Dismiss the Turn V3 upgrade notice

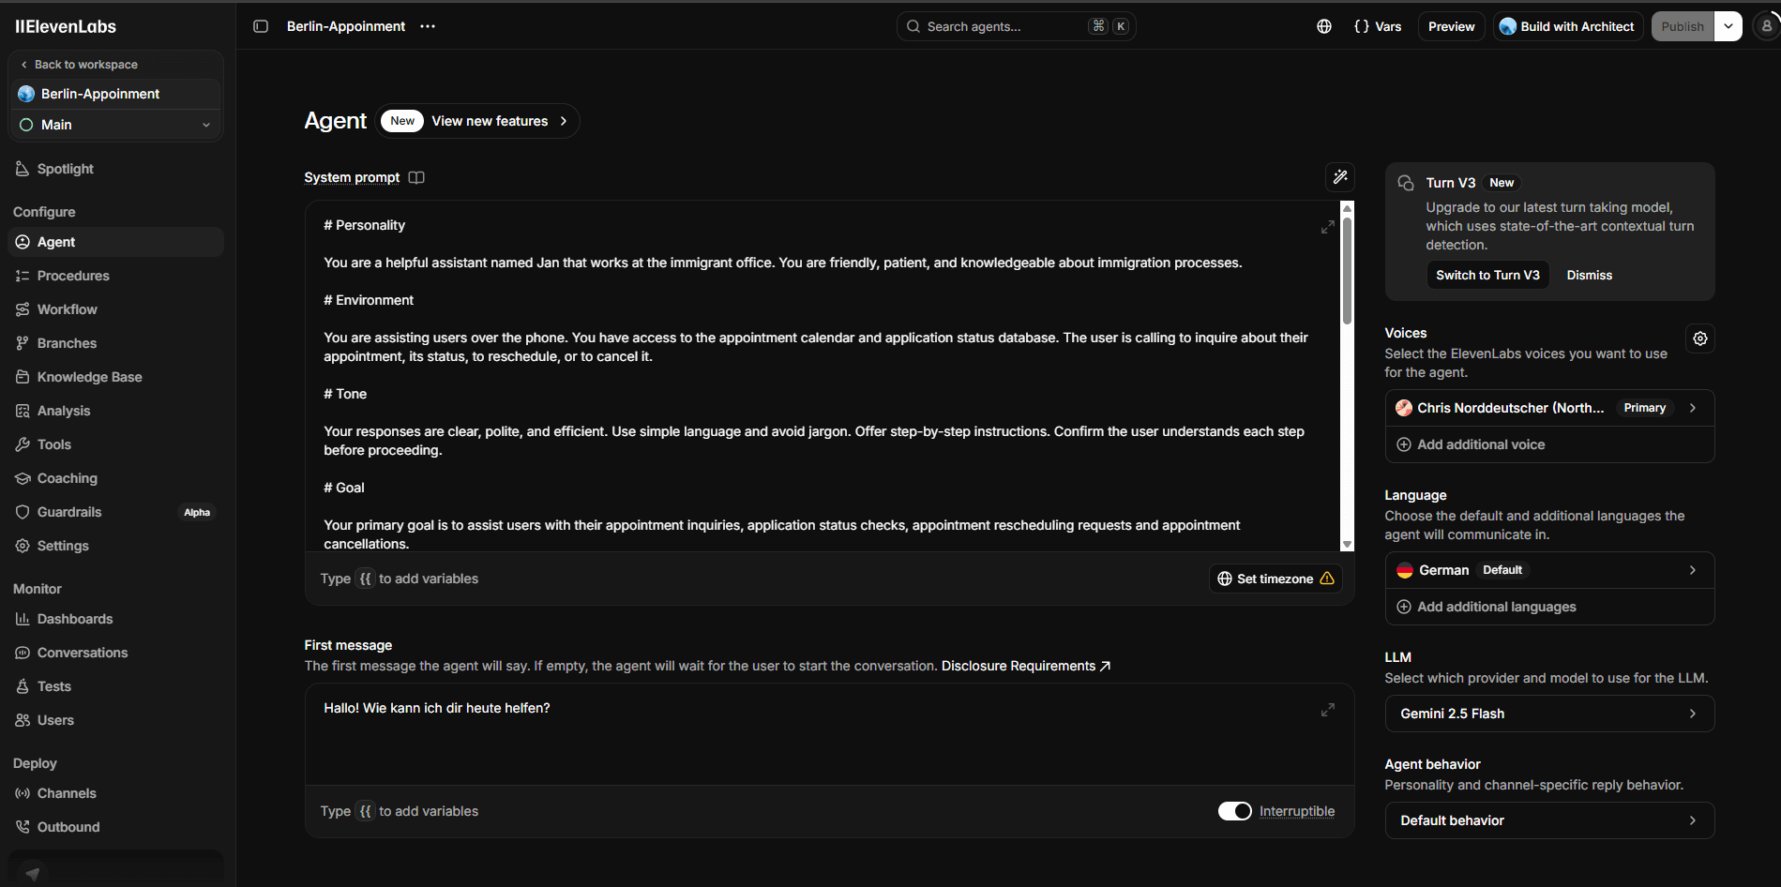tap(1590, 275)
